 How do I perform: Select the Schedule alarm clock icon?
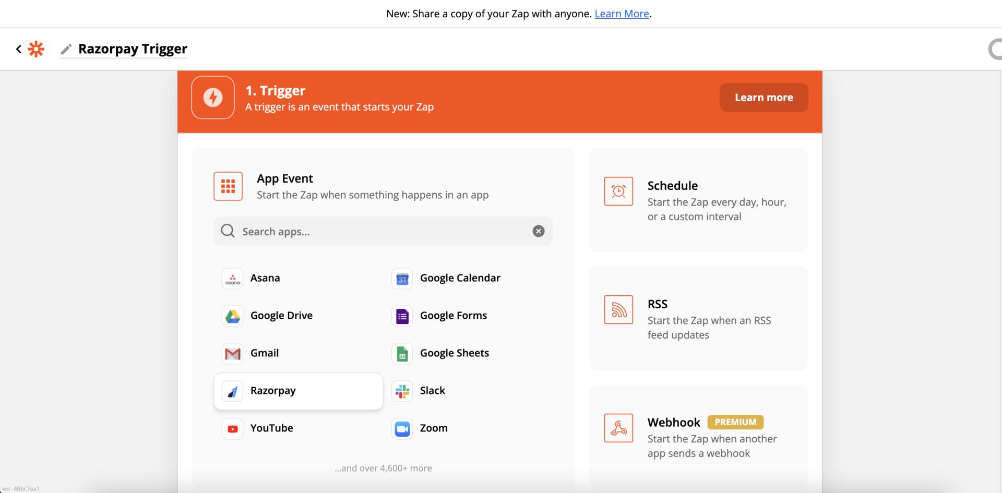618,191
